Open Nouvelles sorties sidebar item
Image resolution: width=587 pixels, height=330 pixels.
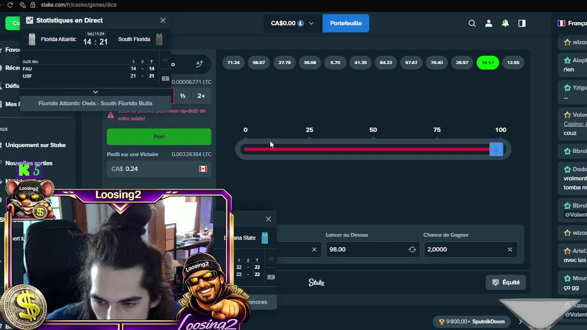[29, 163]
